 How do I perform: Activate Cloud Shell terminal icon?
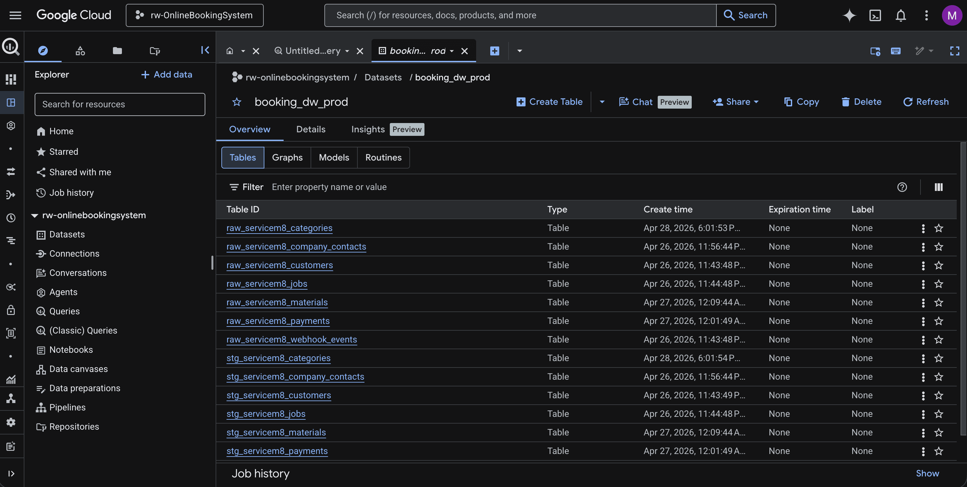pyautogui.click(x=875, y=15)
